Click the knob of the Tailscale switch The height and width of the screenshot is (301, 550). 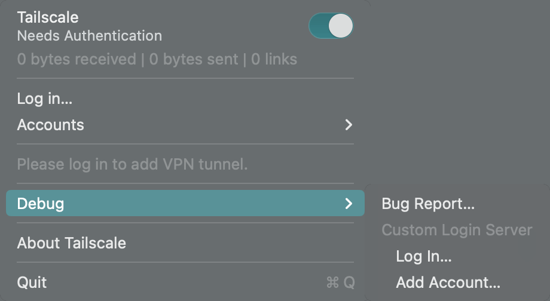[x=341, y=26]
